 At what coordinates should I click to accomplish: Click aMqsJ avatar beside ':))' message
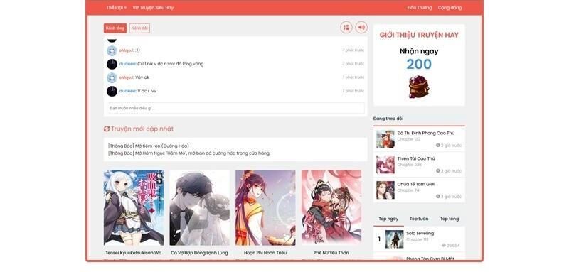(x=112, y=50)
